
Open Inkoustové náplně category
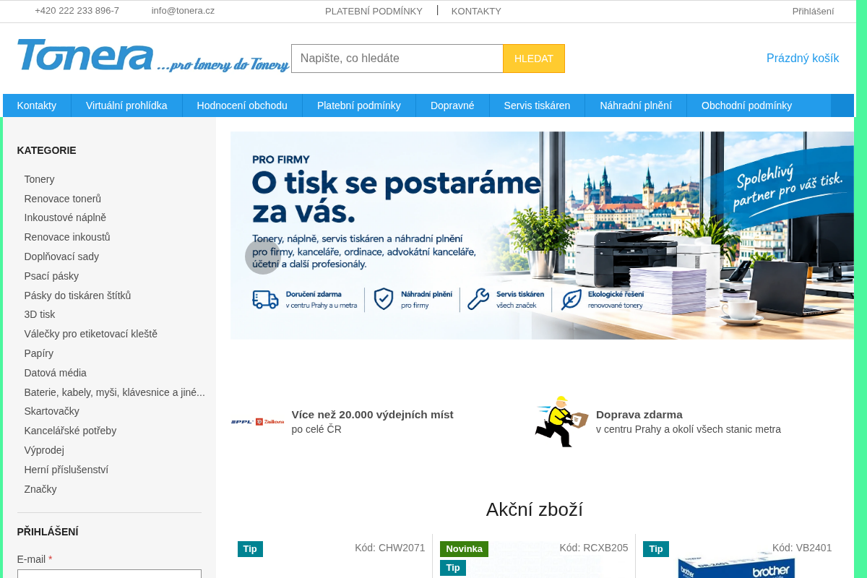click(x=65, y=217)
